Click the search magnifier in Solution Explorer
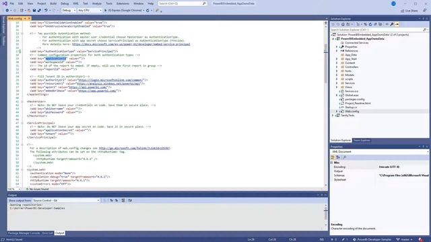Screen dimensions: 431x242 click(x=425, y=30)
